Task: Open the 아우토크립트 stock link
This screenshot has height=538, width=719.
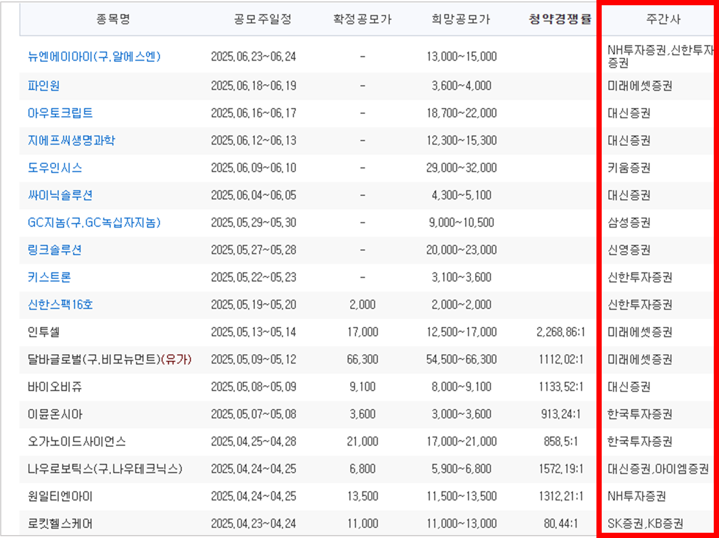Action: (60, 113)
